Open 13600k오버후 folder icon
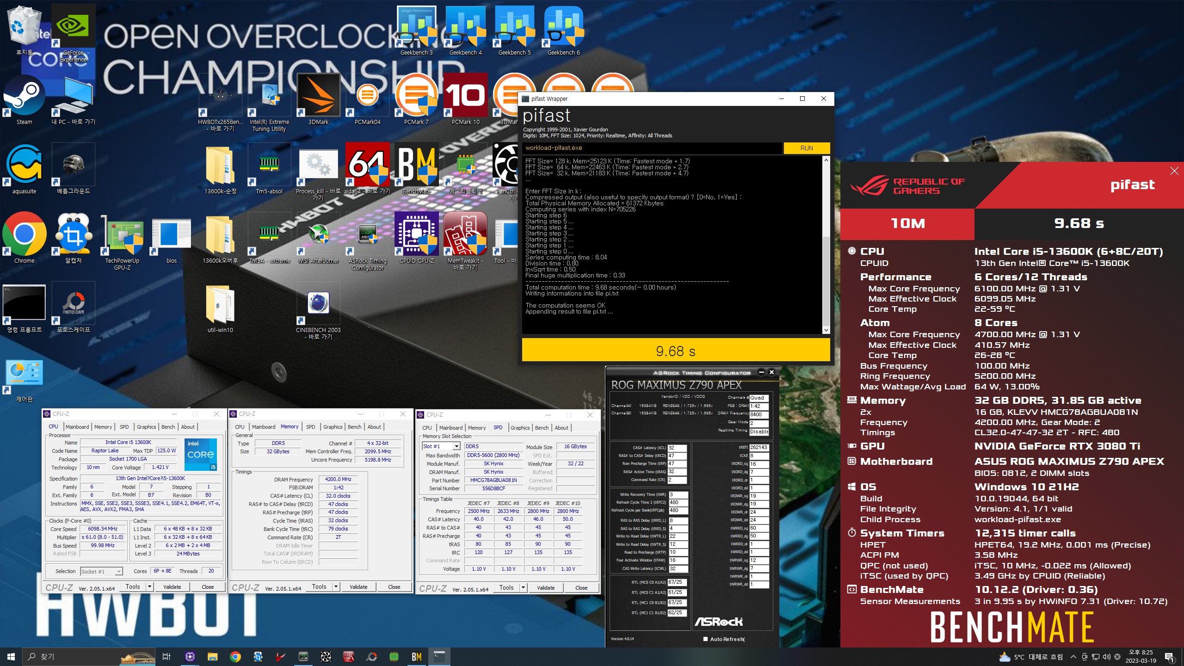The width and height of the screenshot is (1184, 666). (220, 238)
